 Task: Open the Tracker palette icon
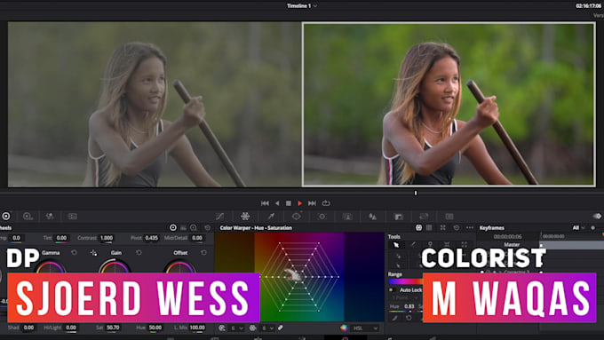click(322, 217)
